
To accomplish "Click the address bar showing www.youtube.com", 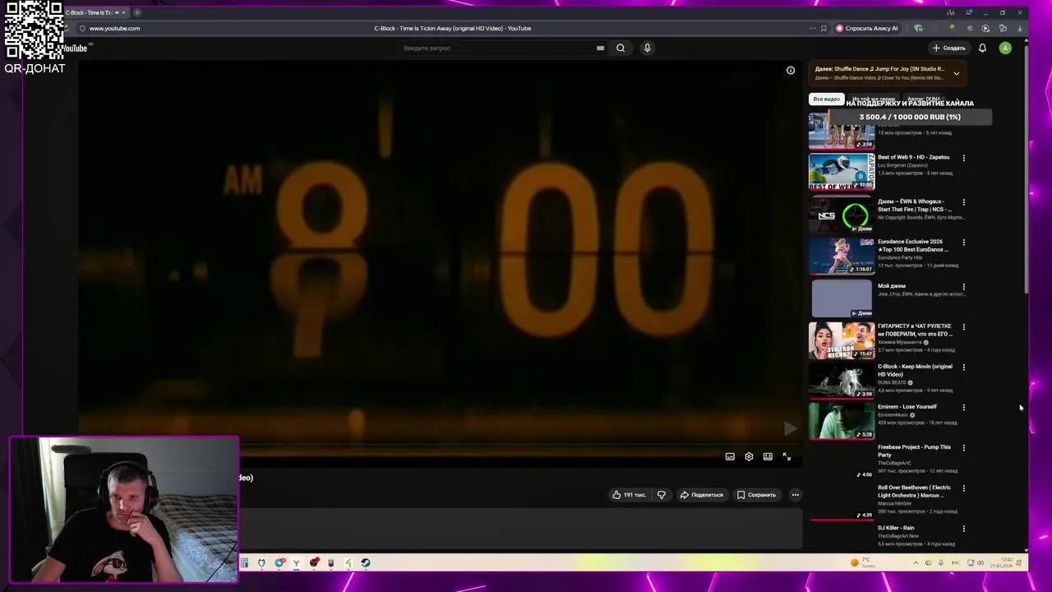I will point(114,28).
